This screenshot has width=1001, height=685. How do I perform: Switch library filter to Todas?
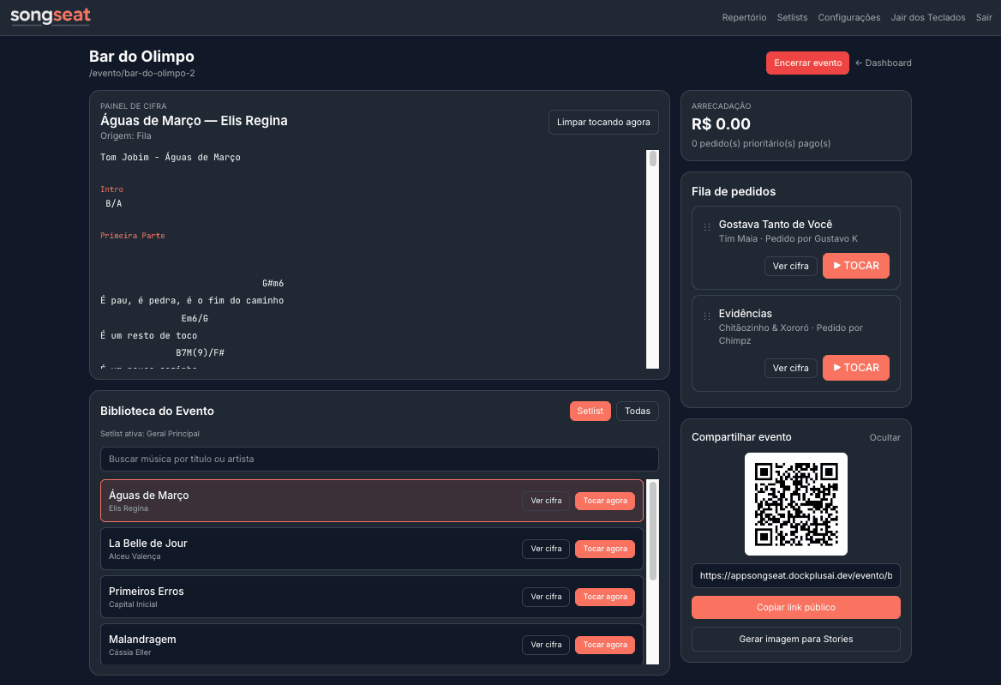click(637, 412)
